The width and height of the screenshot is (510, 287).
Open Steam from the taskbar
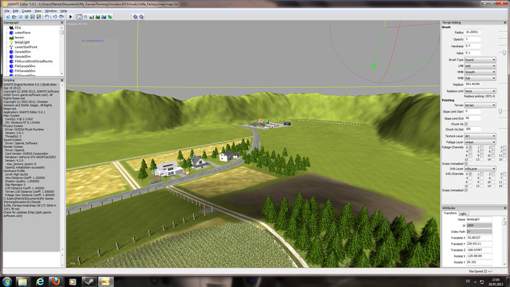pyautogui.click(x=89, y=281)
